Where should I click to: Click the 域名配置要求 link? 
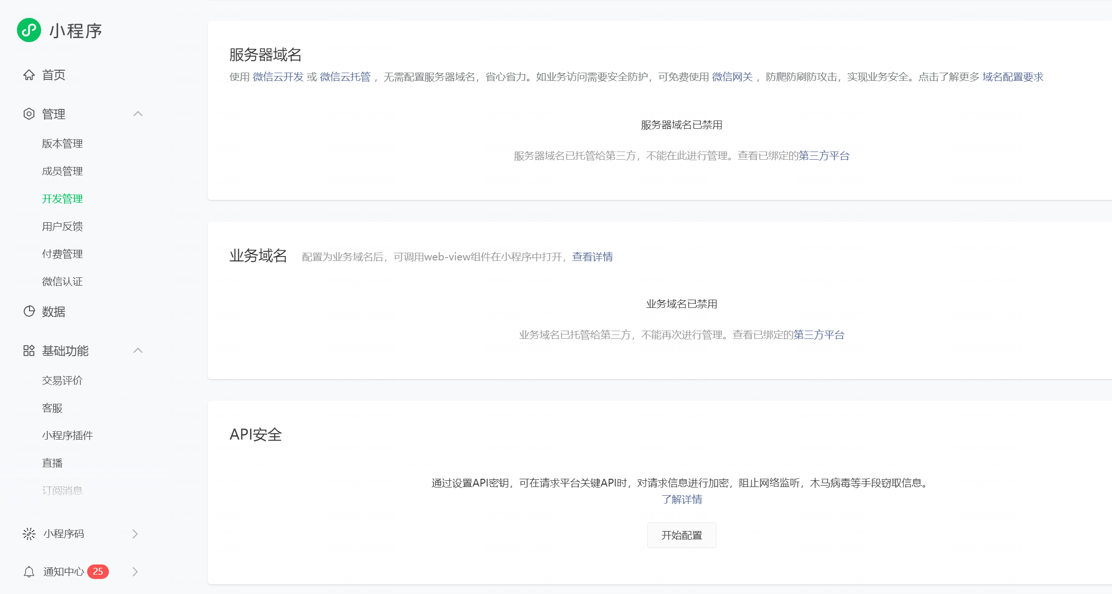[x=1013, y=77]
